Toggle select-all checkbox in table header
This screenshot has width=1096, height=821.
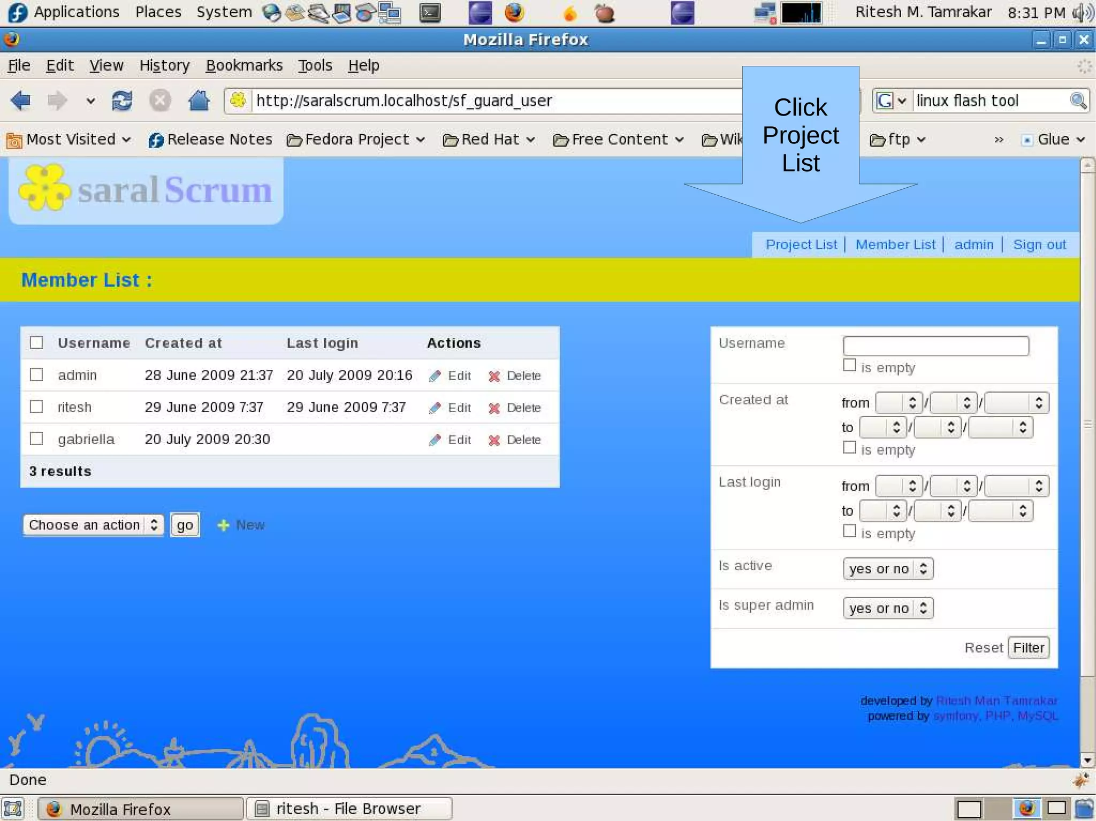[x=36, y=343]
